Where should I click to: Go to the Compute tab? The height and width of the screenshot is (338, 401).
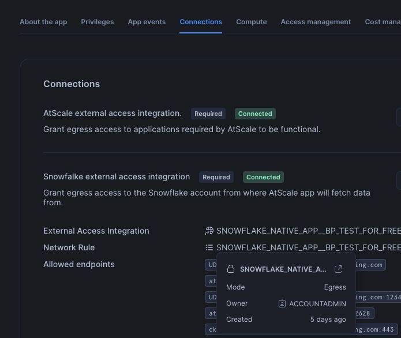252,22
